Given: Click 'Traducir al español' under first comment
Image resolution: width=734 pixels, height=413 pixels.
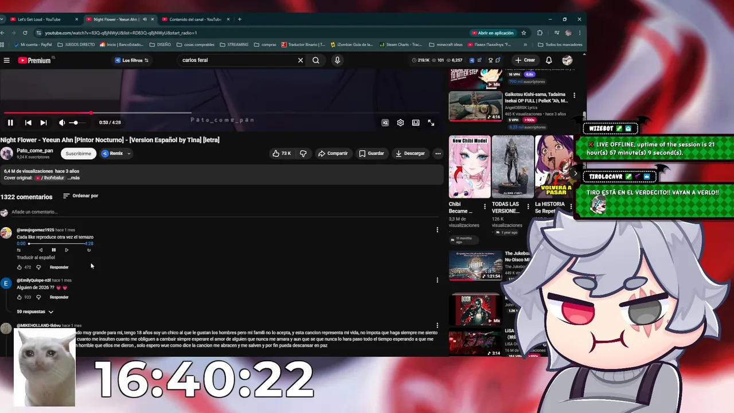Looking at the screenshot, I should tap(36, 258).
